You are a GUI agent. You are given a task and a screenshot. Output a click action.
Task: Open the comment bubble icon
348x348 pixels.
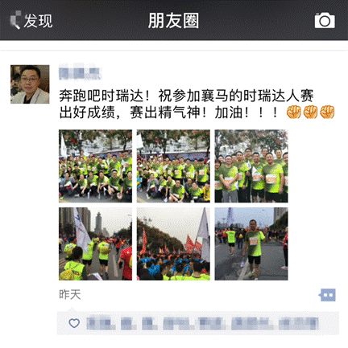pyautogui.click(x=327, y=295)
